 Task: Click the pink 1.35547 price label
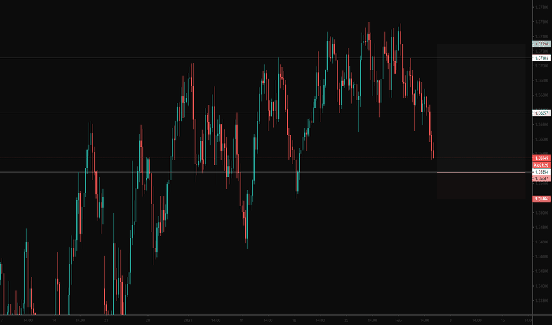(542, 178)
